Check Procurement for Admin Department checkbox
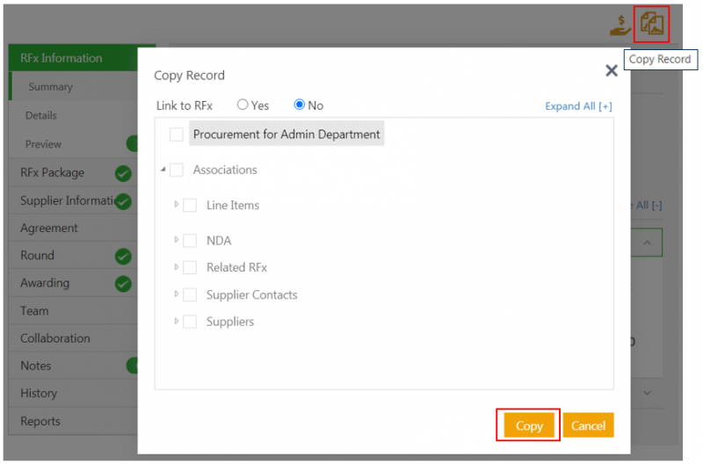This screenshot has width=703, height=464. [177, 134]
